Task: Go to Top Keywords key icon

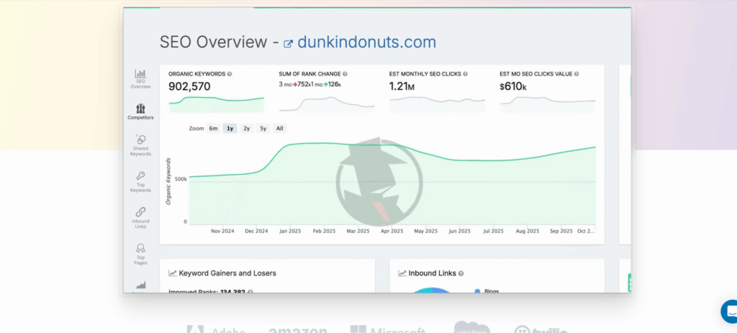Action: [x=140, y=175]
